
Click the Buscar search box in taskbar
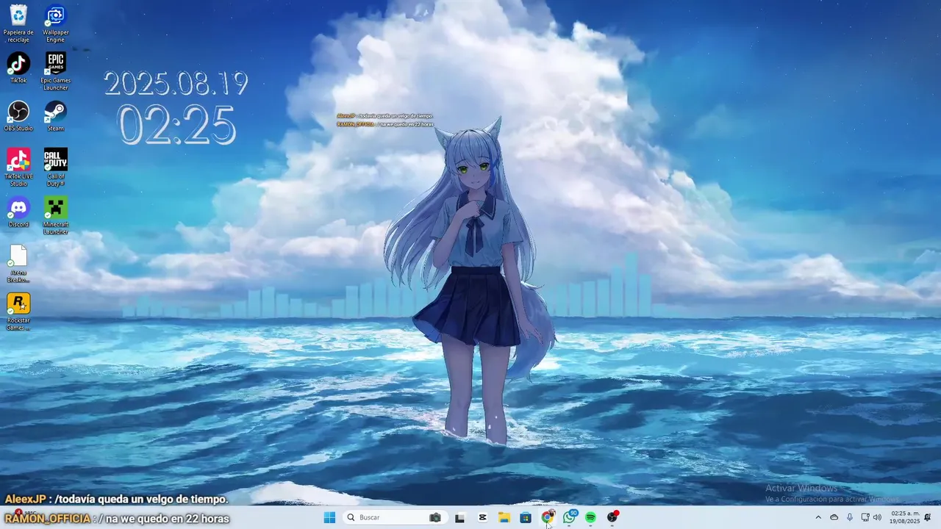pyautogui.click(x=395, y=517)
